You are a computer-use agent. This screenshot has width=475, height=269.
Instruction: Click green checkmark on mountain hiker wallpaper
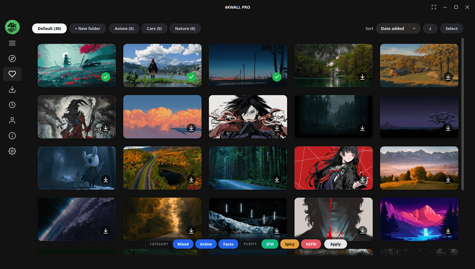pos(191,77)
